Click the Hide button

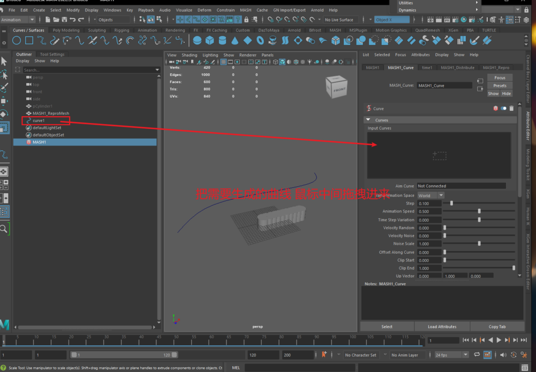506,93
